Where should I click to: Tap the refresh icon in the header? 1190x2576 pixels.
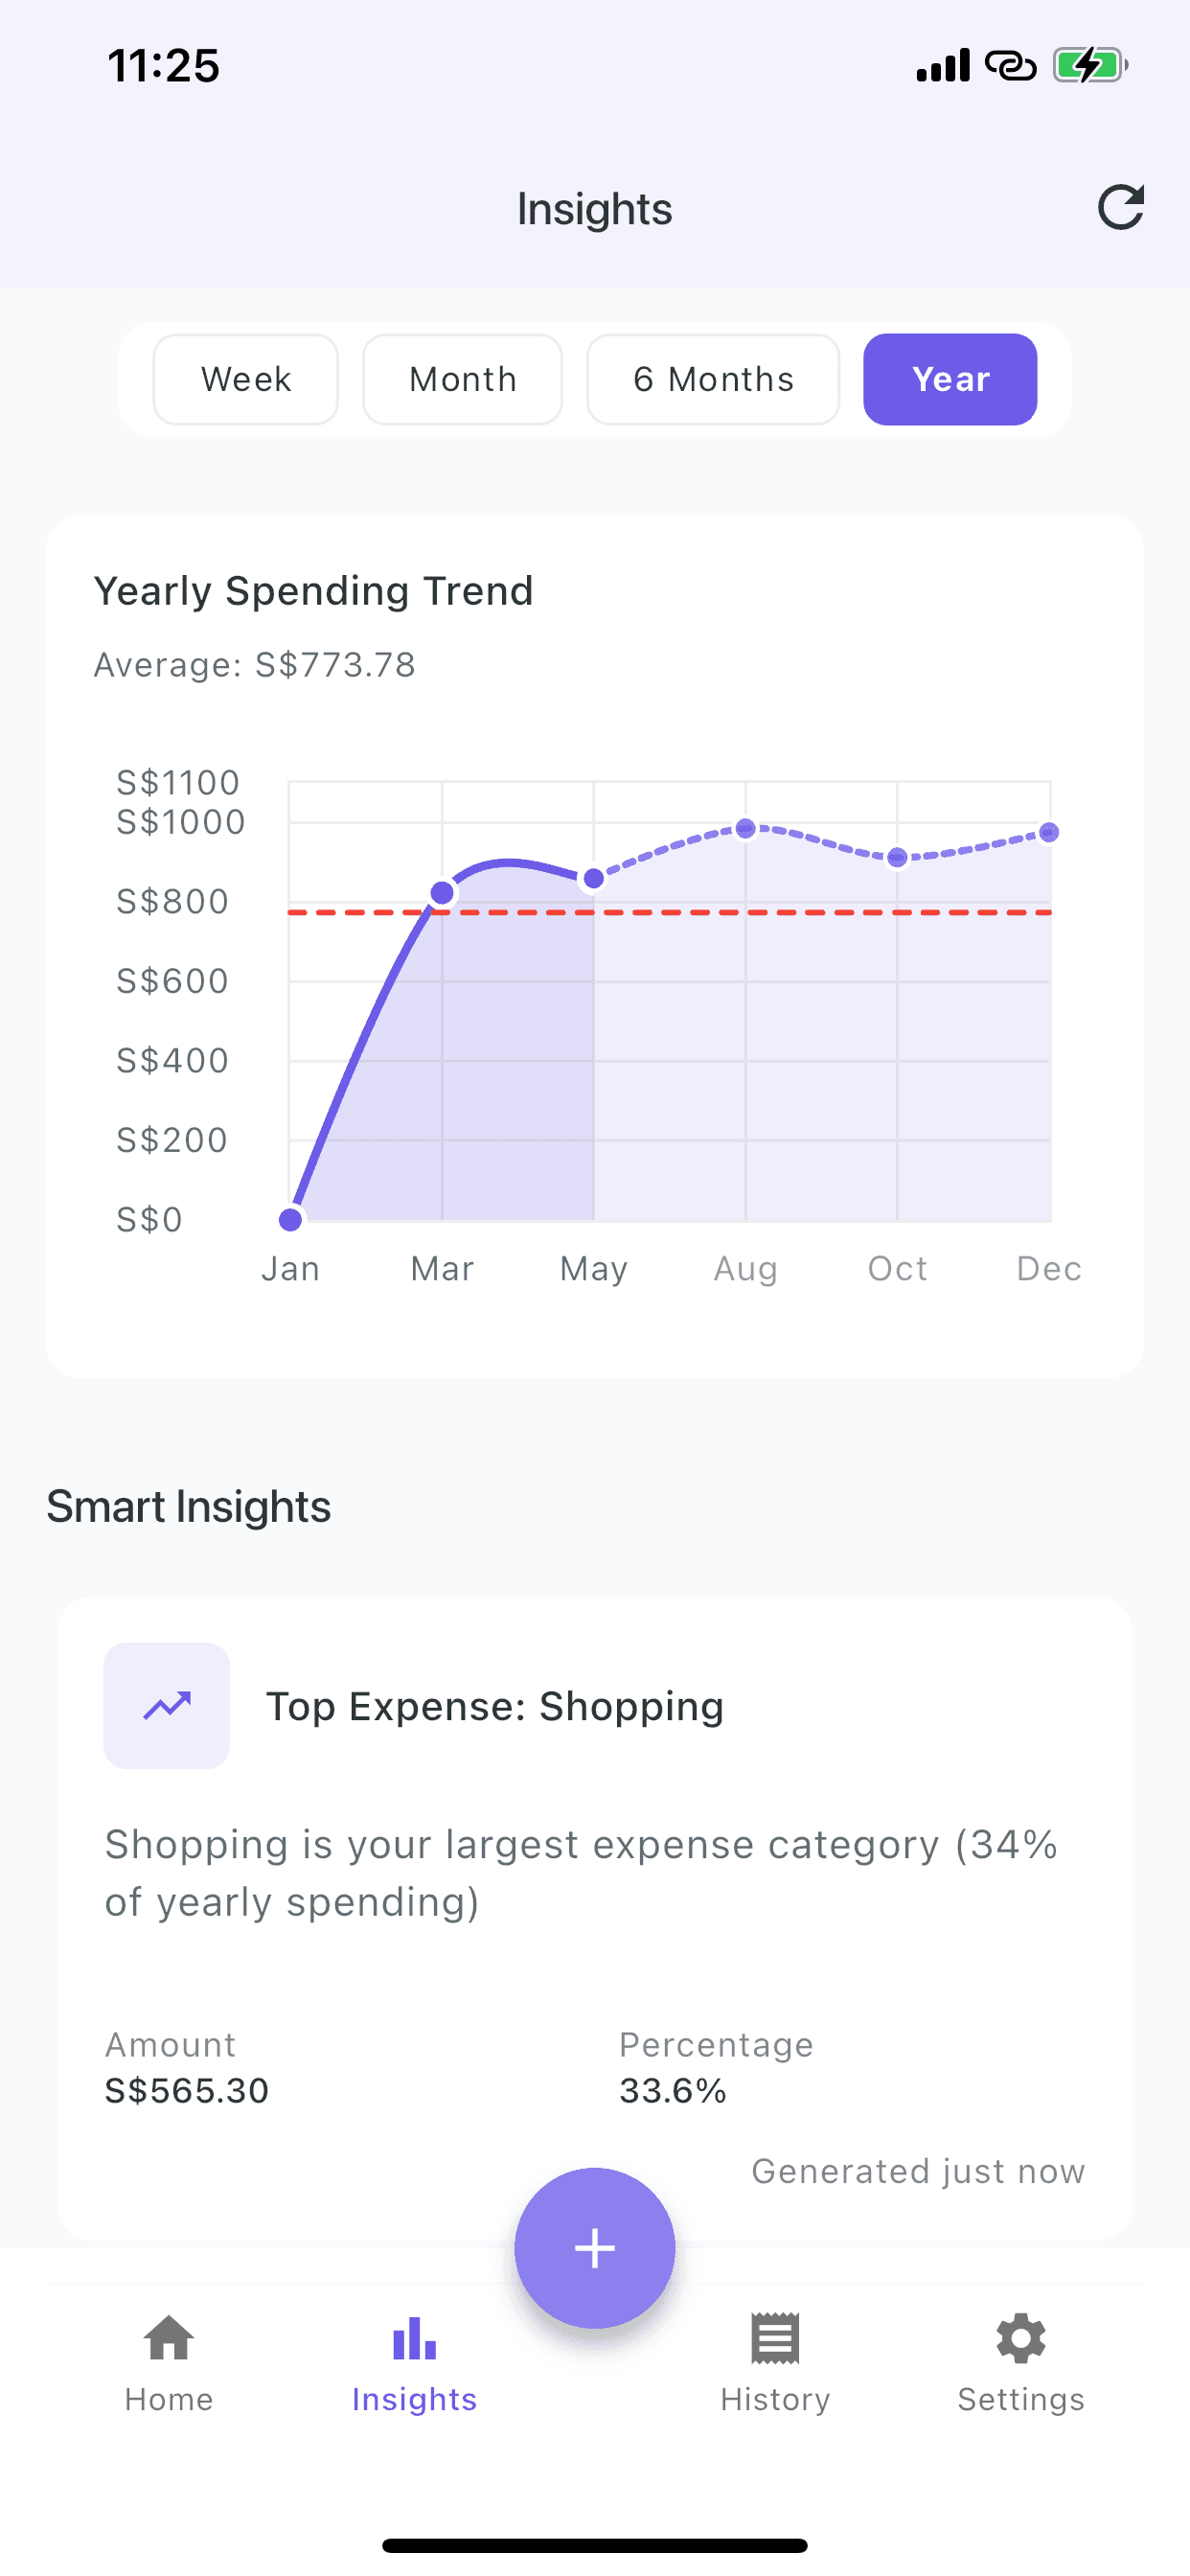1121,207
